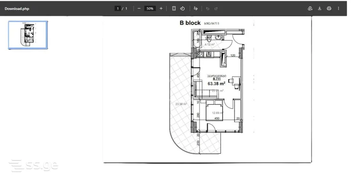
Task: Click the 23.98 m² terrace label
Action: click(x=181, y=104)
